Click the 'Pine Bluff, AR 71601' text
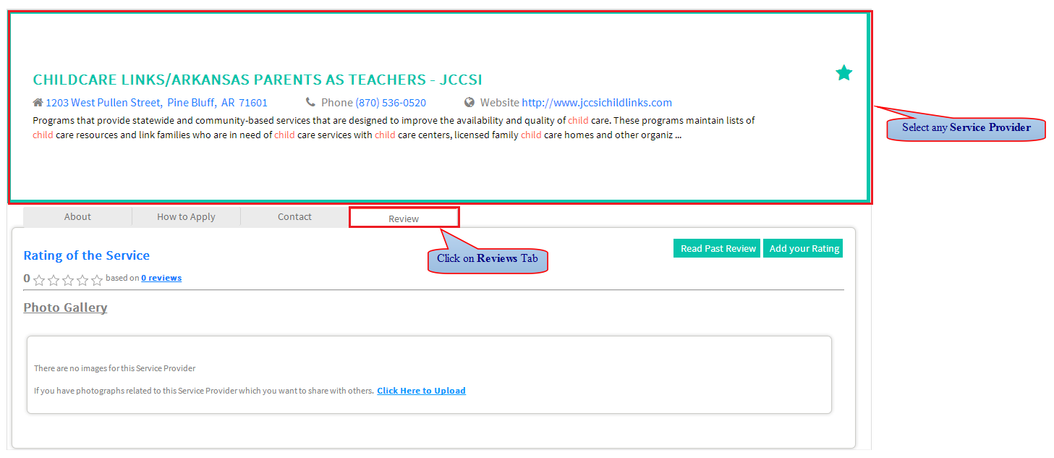The width and height of the screenshot is (1054, 458). tap(217, 103)
